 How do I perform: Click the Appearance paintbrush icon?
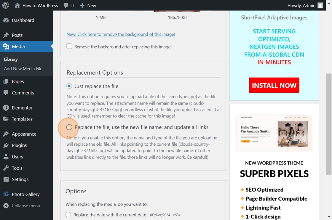click(6, 134)
